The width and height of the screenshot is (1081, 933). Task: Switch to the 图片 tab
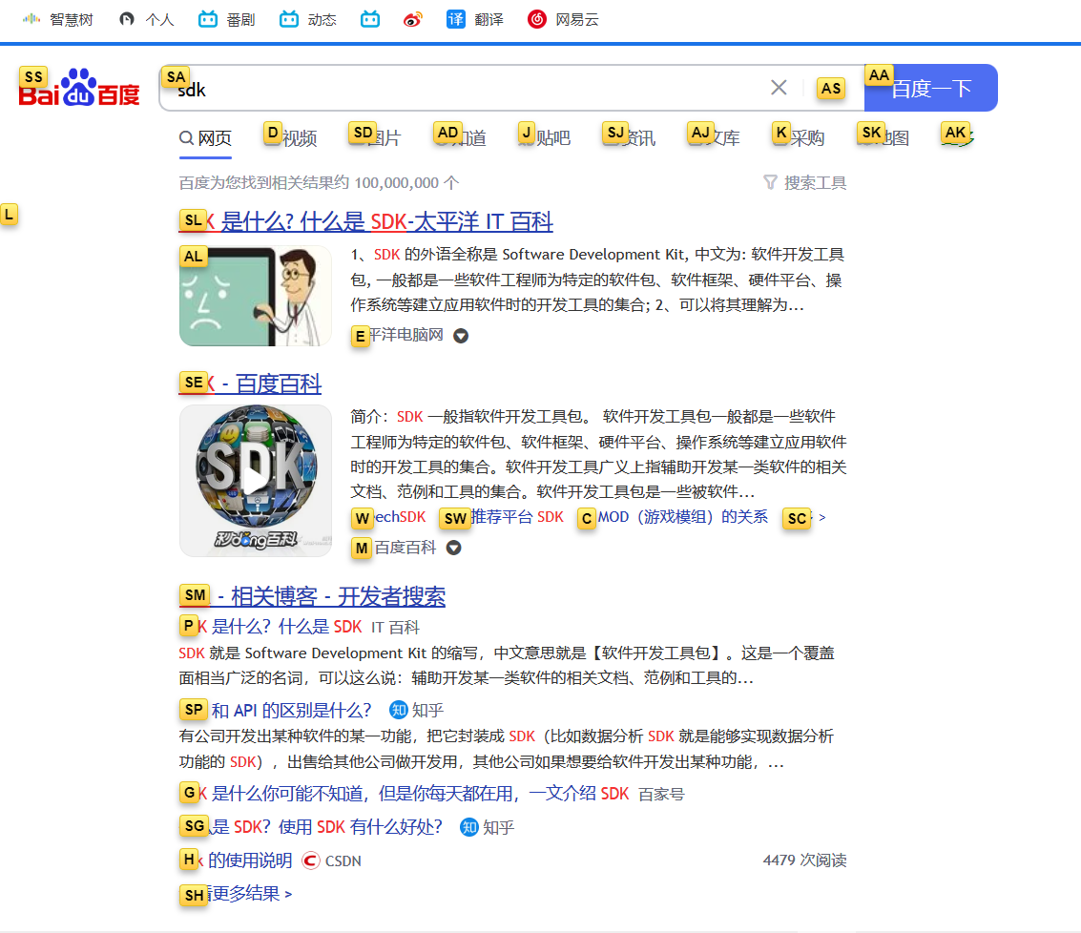pyautogui.click(x=381, y=137)
